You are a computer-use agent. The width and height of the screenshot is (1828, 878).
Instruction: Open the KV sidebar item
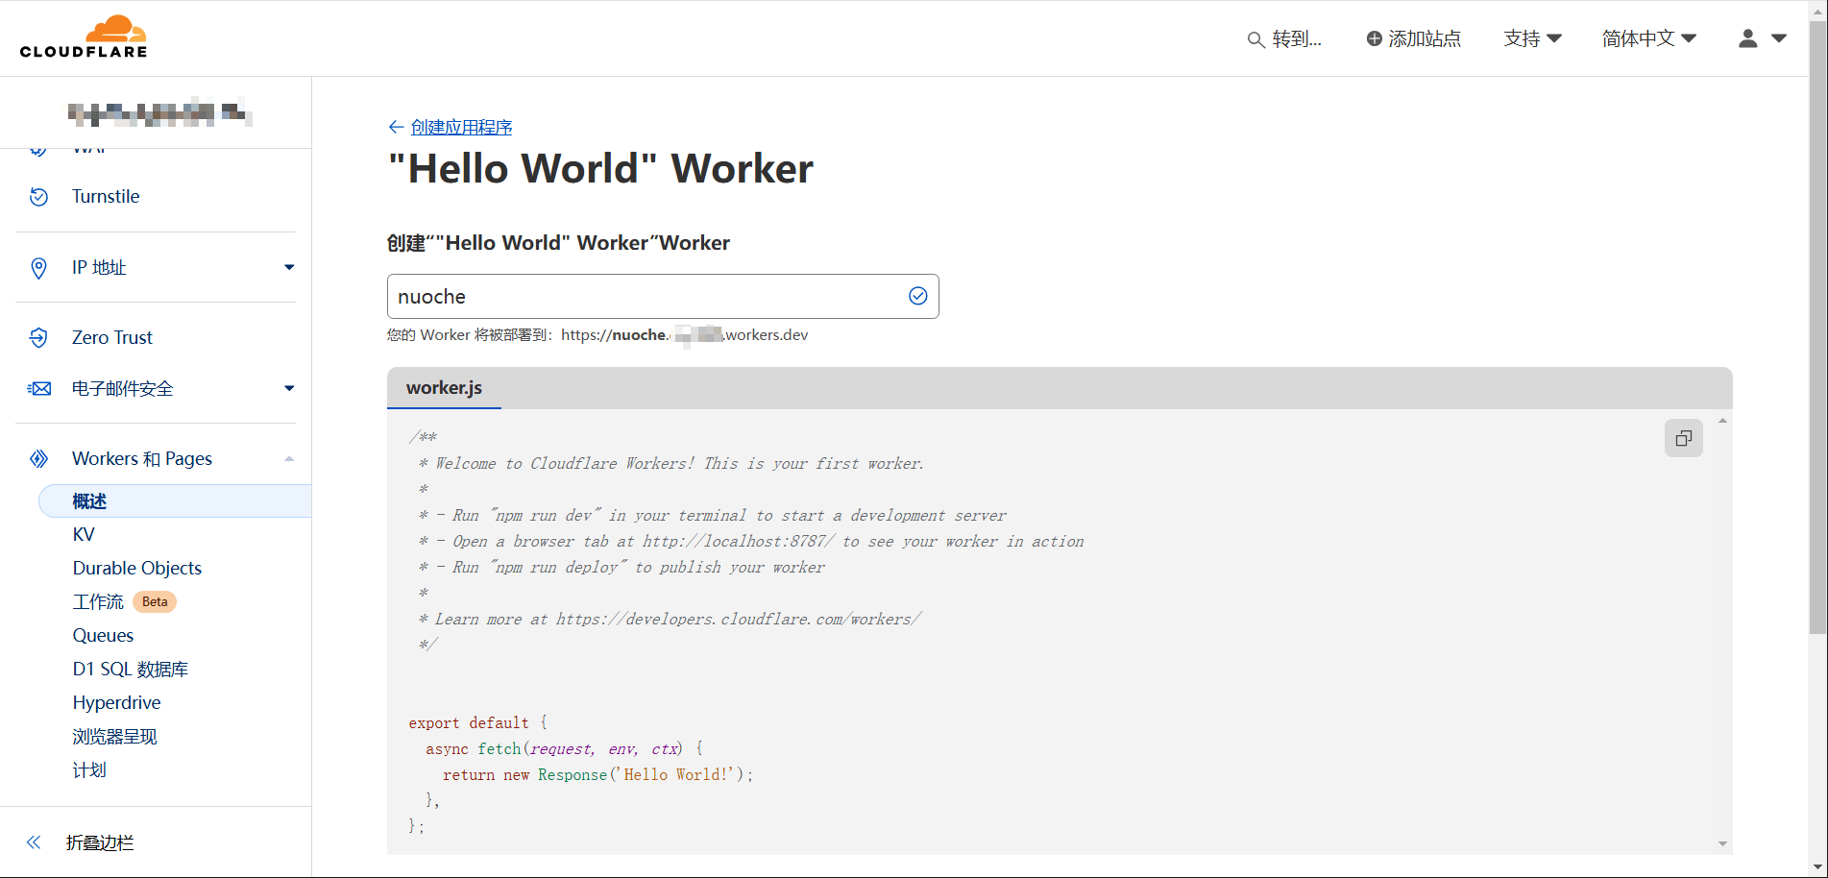coord(84,535)
